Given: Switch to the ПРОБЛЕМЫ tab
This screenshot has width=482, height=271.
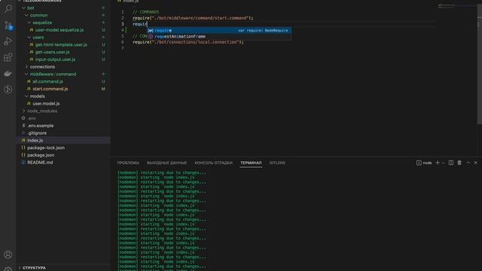Looking at the screenshot, I should [x=128, y=163].
